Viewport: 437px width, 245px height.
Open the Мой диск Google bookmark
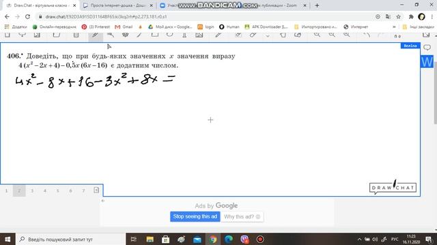[x=170, y=27]
